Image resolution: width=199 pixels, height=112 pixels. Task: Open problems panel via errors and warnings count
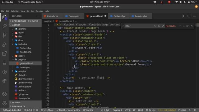click(31, 110)
